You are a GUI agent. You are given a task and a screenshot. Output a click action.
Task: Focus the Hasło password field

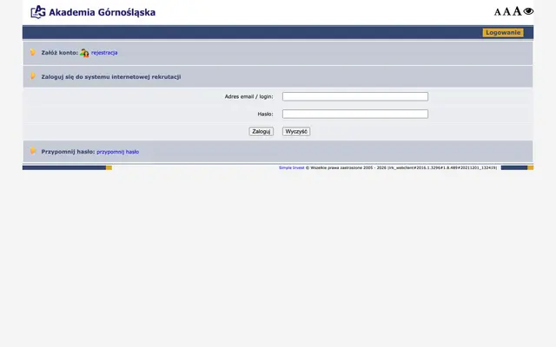click(355, 114)
